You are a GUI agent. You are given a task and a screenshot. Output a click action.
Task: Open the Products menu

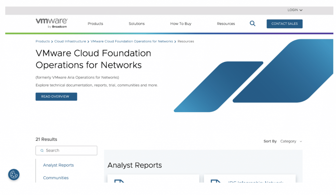(95, 24)
